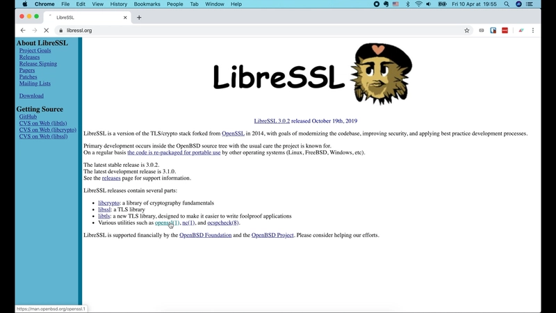Open macOS Spotlight search icon
This screenshot has width=556, height=313.
coord(507,4)
